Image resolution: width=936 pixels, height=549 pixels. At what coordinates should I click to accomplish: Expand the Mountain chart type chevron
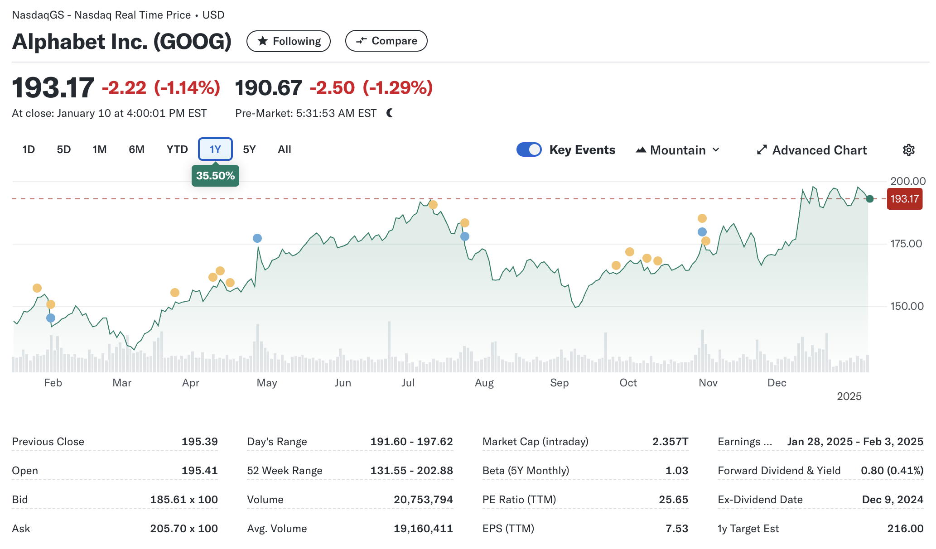(716, 150)
